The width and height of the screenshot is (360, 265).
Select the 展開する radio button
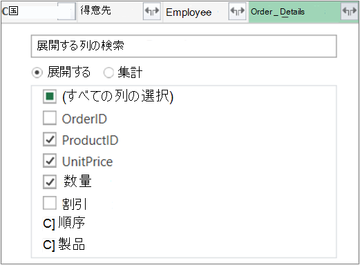(x=37, y=72)
